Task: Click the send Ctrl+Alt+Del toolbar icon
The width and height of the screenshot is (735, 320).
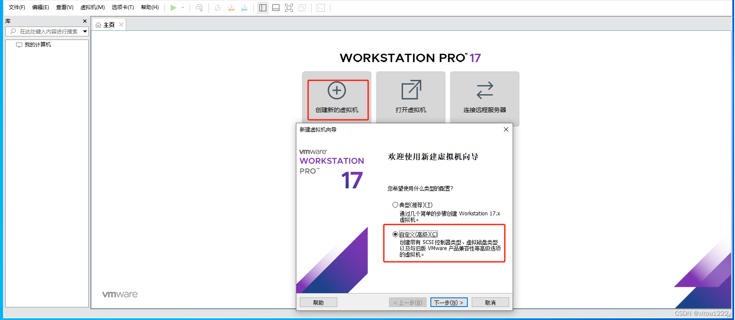Action: click(199, 8)
